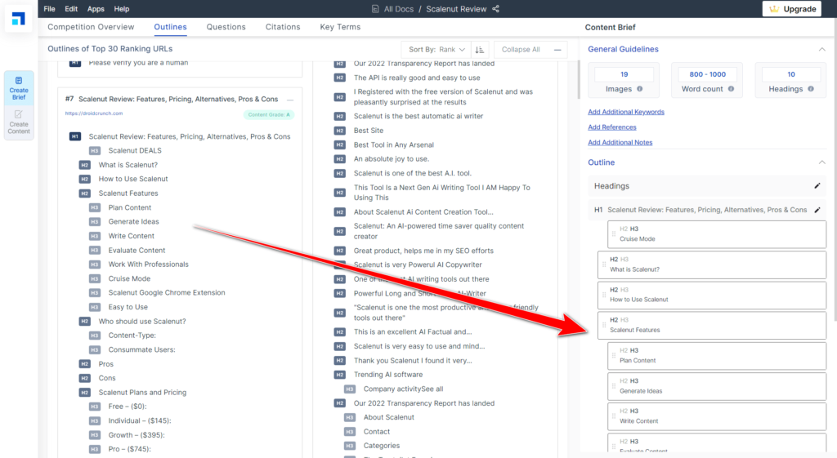Click the Word count field 800 - 1000
Image resolution: width=837 pixels, height=458 pixels.
(x=707, y=74)
